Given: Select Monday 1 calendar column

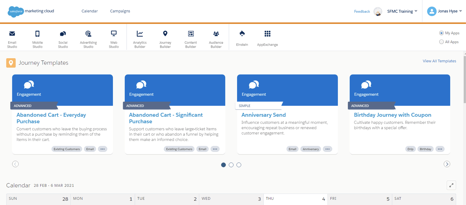Looking at the screenshot, I should click(103, 199).
